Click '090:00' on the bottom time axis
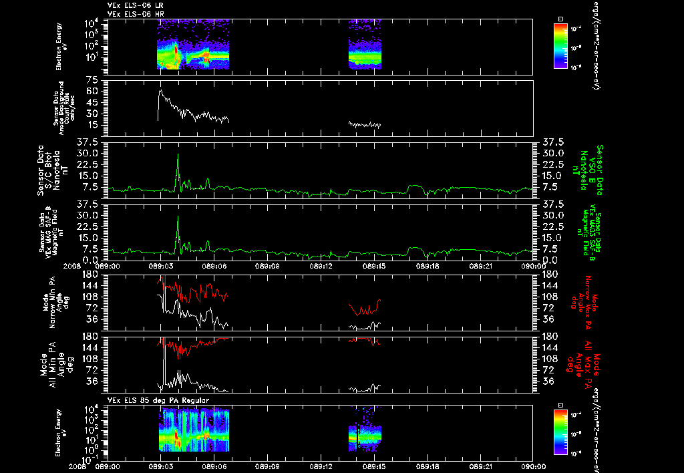 tap(533, 466)
